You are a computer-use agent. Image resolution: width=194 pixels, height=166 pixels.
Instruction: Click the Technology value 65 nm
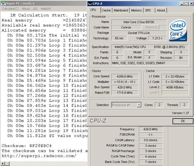[x=119, y=38]
